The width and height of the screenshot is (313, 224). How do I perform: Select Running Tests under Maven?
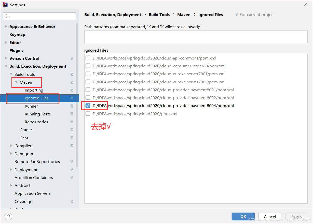(x=38, y=114)
